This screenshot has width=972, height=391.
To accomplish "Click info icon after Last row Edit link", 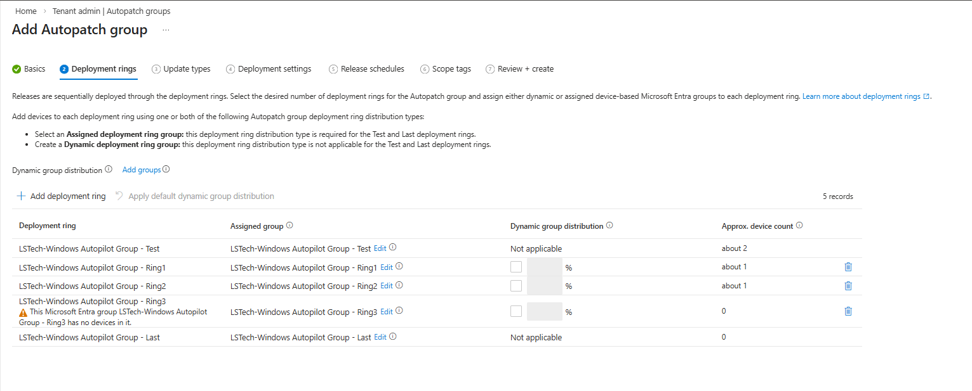I will point(393,337).
